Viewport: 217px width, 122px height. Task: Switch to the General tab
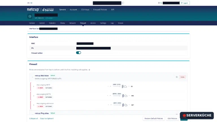click(32, 23)
